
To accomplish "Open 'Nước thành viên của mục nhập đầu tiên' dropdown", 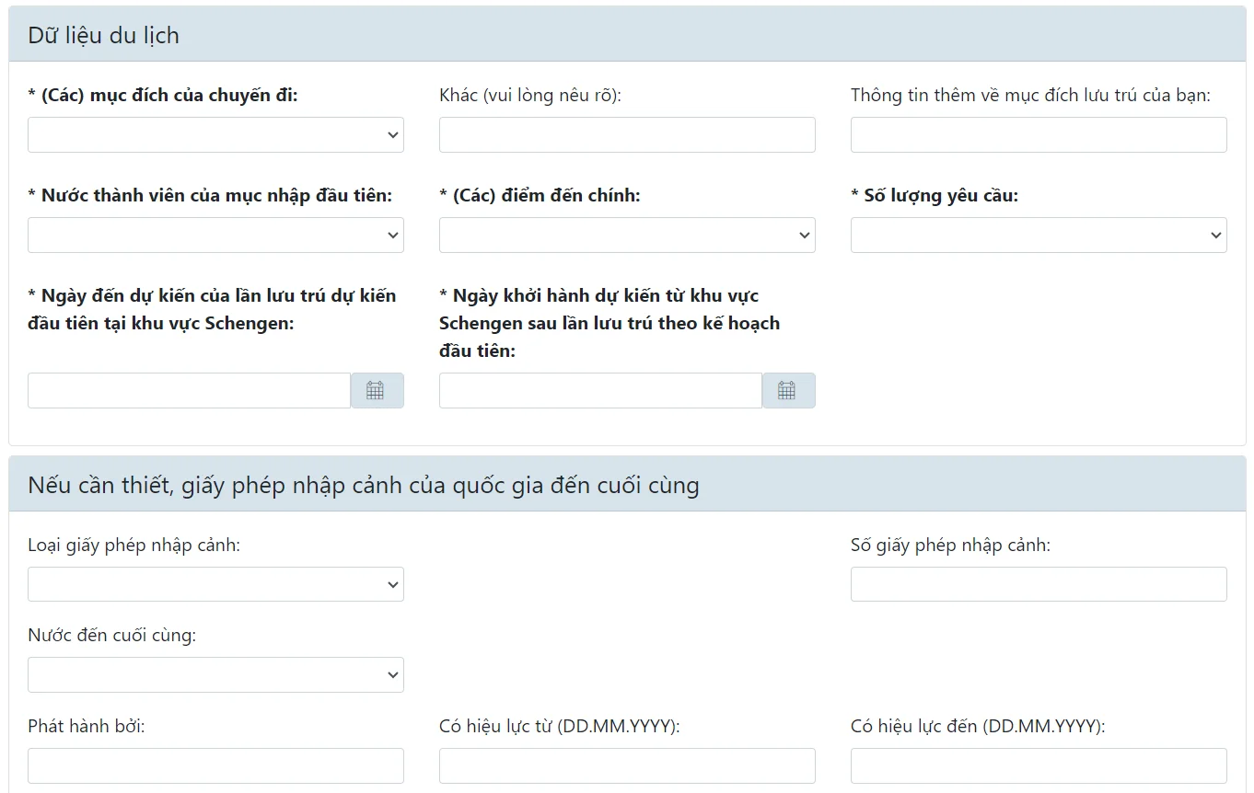I will tap(215, 235).
